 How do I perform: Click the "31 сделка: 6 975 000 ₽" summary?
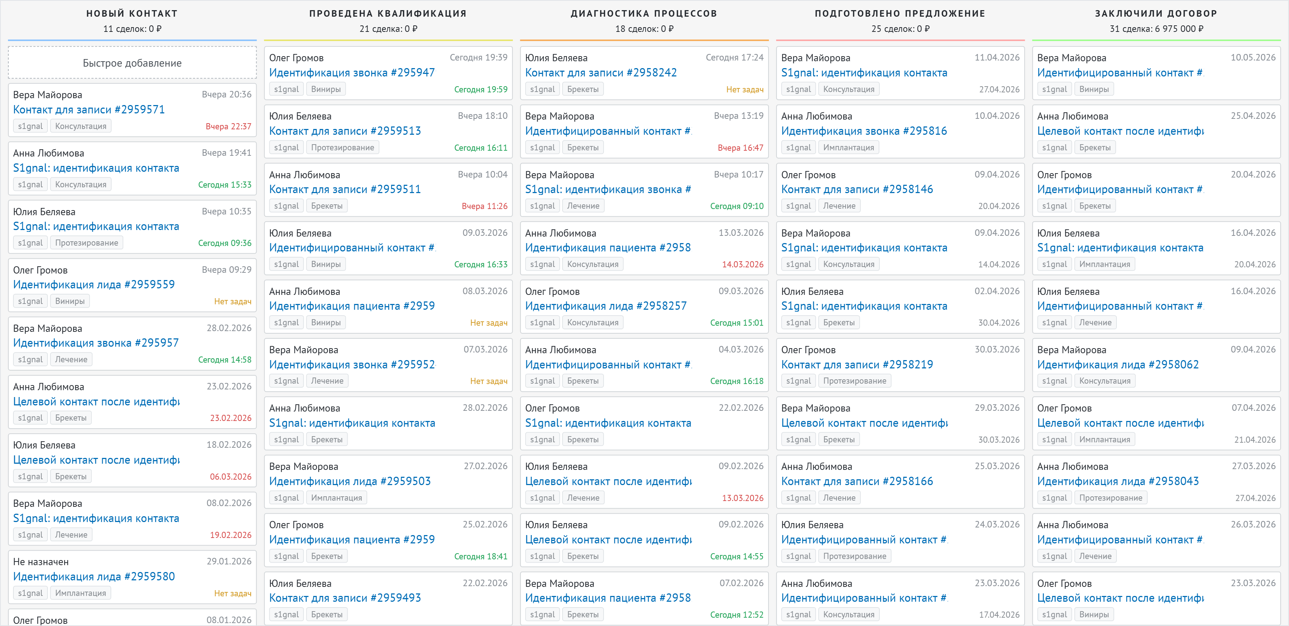pos(1156,29)
